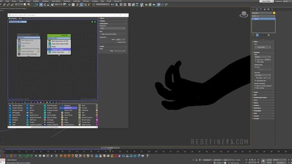This screenshot has width=292, height=164.
Task: Activate the Select and Rotate tool
Action: pos(45,5)
